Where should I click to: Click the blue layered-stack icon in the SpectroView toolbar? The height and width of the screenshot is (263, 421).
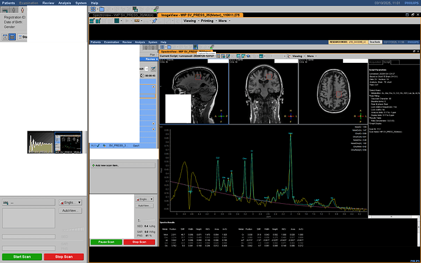tap(248, 56)
